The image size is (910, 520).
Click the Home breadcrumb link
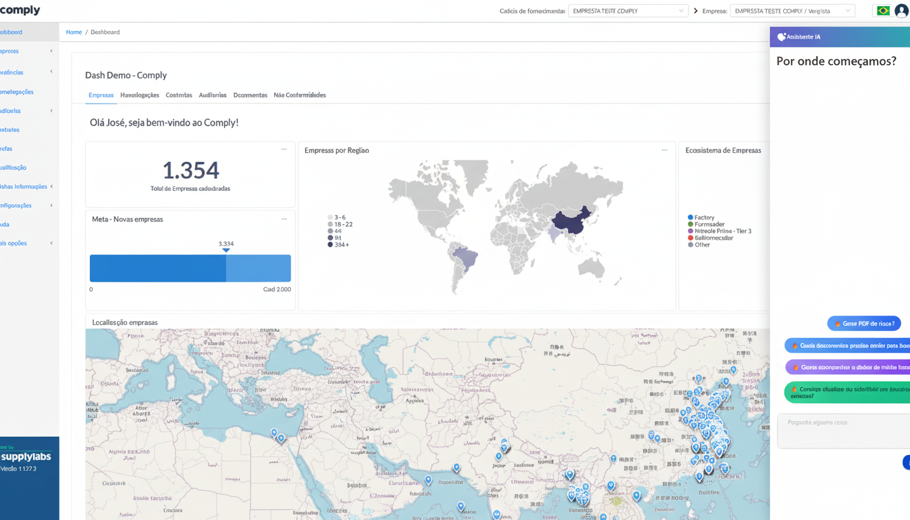(x=74, y=32)
